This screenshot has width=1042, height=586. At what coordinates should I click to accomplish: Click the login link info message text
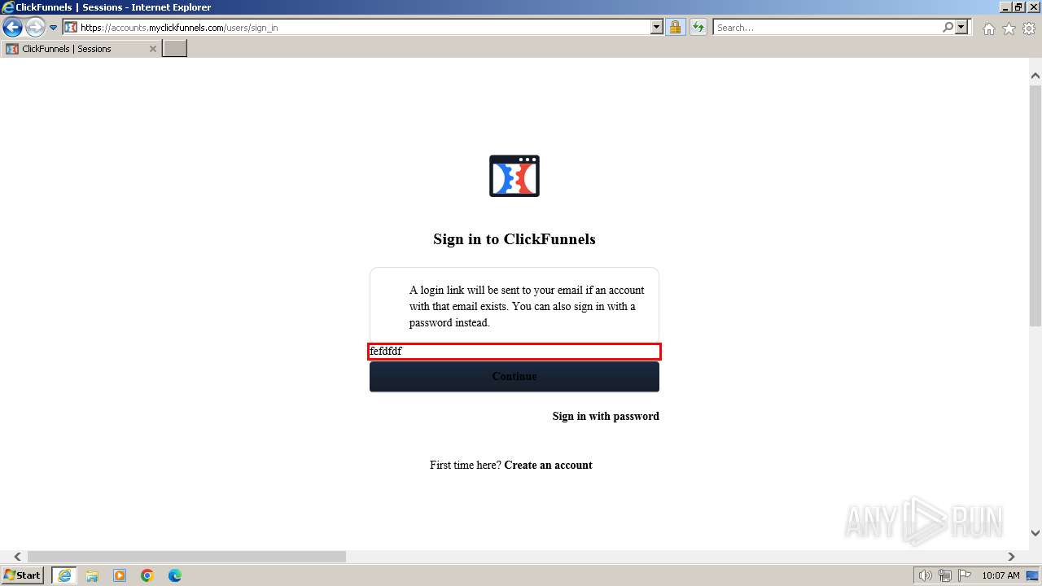(x=527, y=306)
